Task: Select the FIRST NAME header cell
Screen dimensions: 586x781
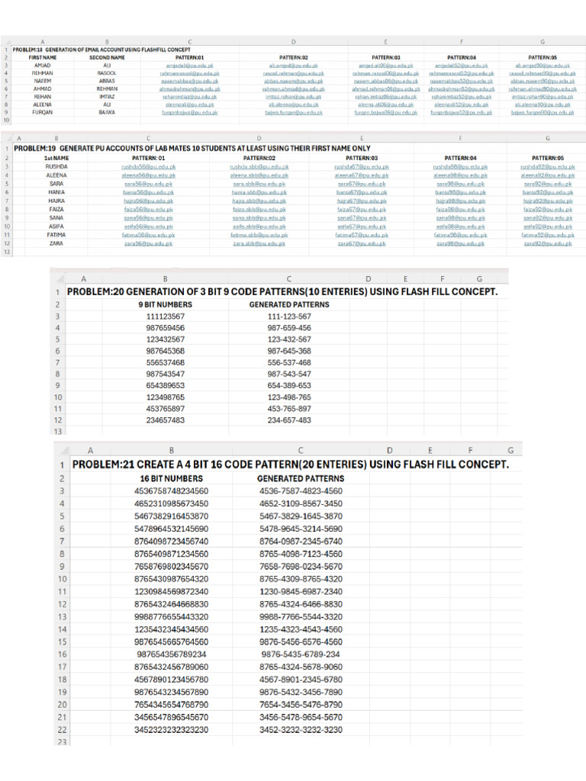Action: pyautogui.click(x=43, y=58)
